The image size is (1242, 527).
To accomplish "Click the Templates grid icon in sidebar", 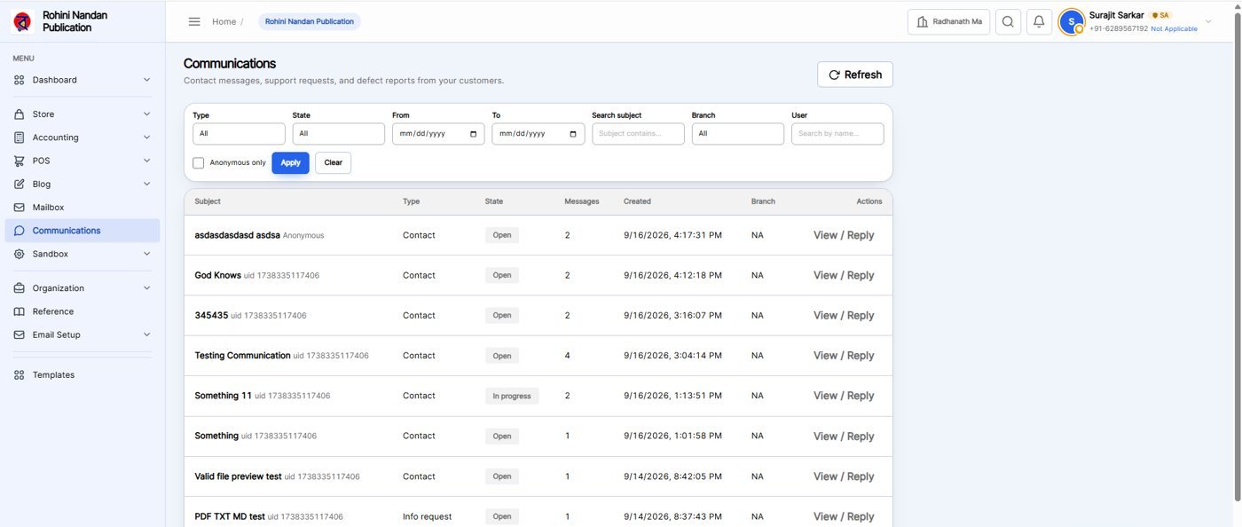I will pos(20,375).
